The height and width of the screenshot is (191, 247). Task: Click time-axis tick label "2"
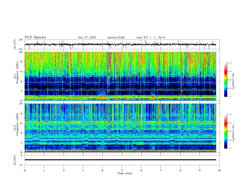pyautogui.click(x=64, y=170)
